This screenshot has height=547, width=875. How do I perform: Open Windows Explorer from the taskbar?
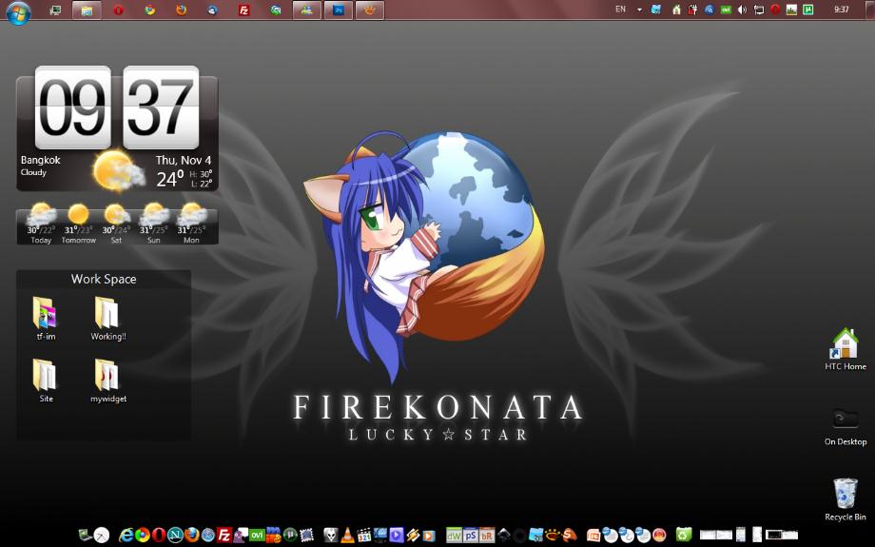point(87,10)
